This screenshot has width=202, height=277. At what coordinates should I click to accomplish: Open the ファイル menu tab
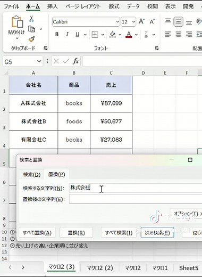(12, 6)
